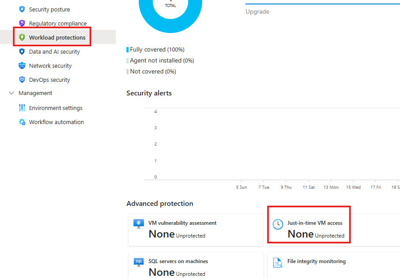400x278 pixels.
Task: Click the Workload protections green shield icon
Action: click(x=22, y=37)
